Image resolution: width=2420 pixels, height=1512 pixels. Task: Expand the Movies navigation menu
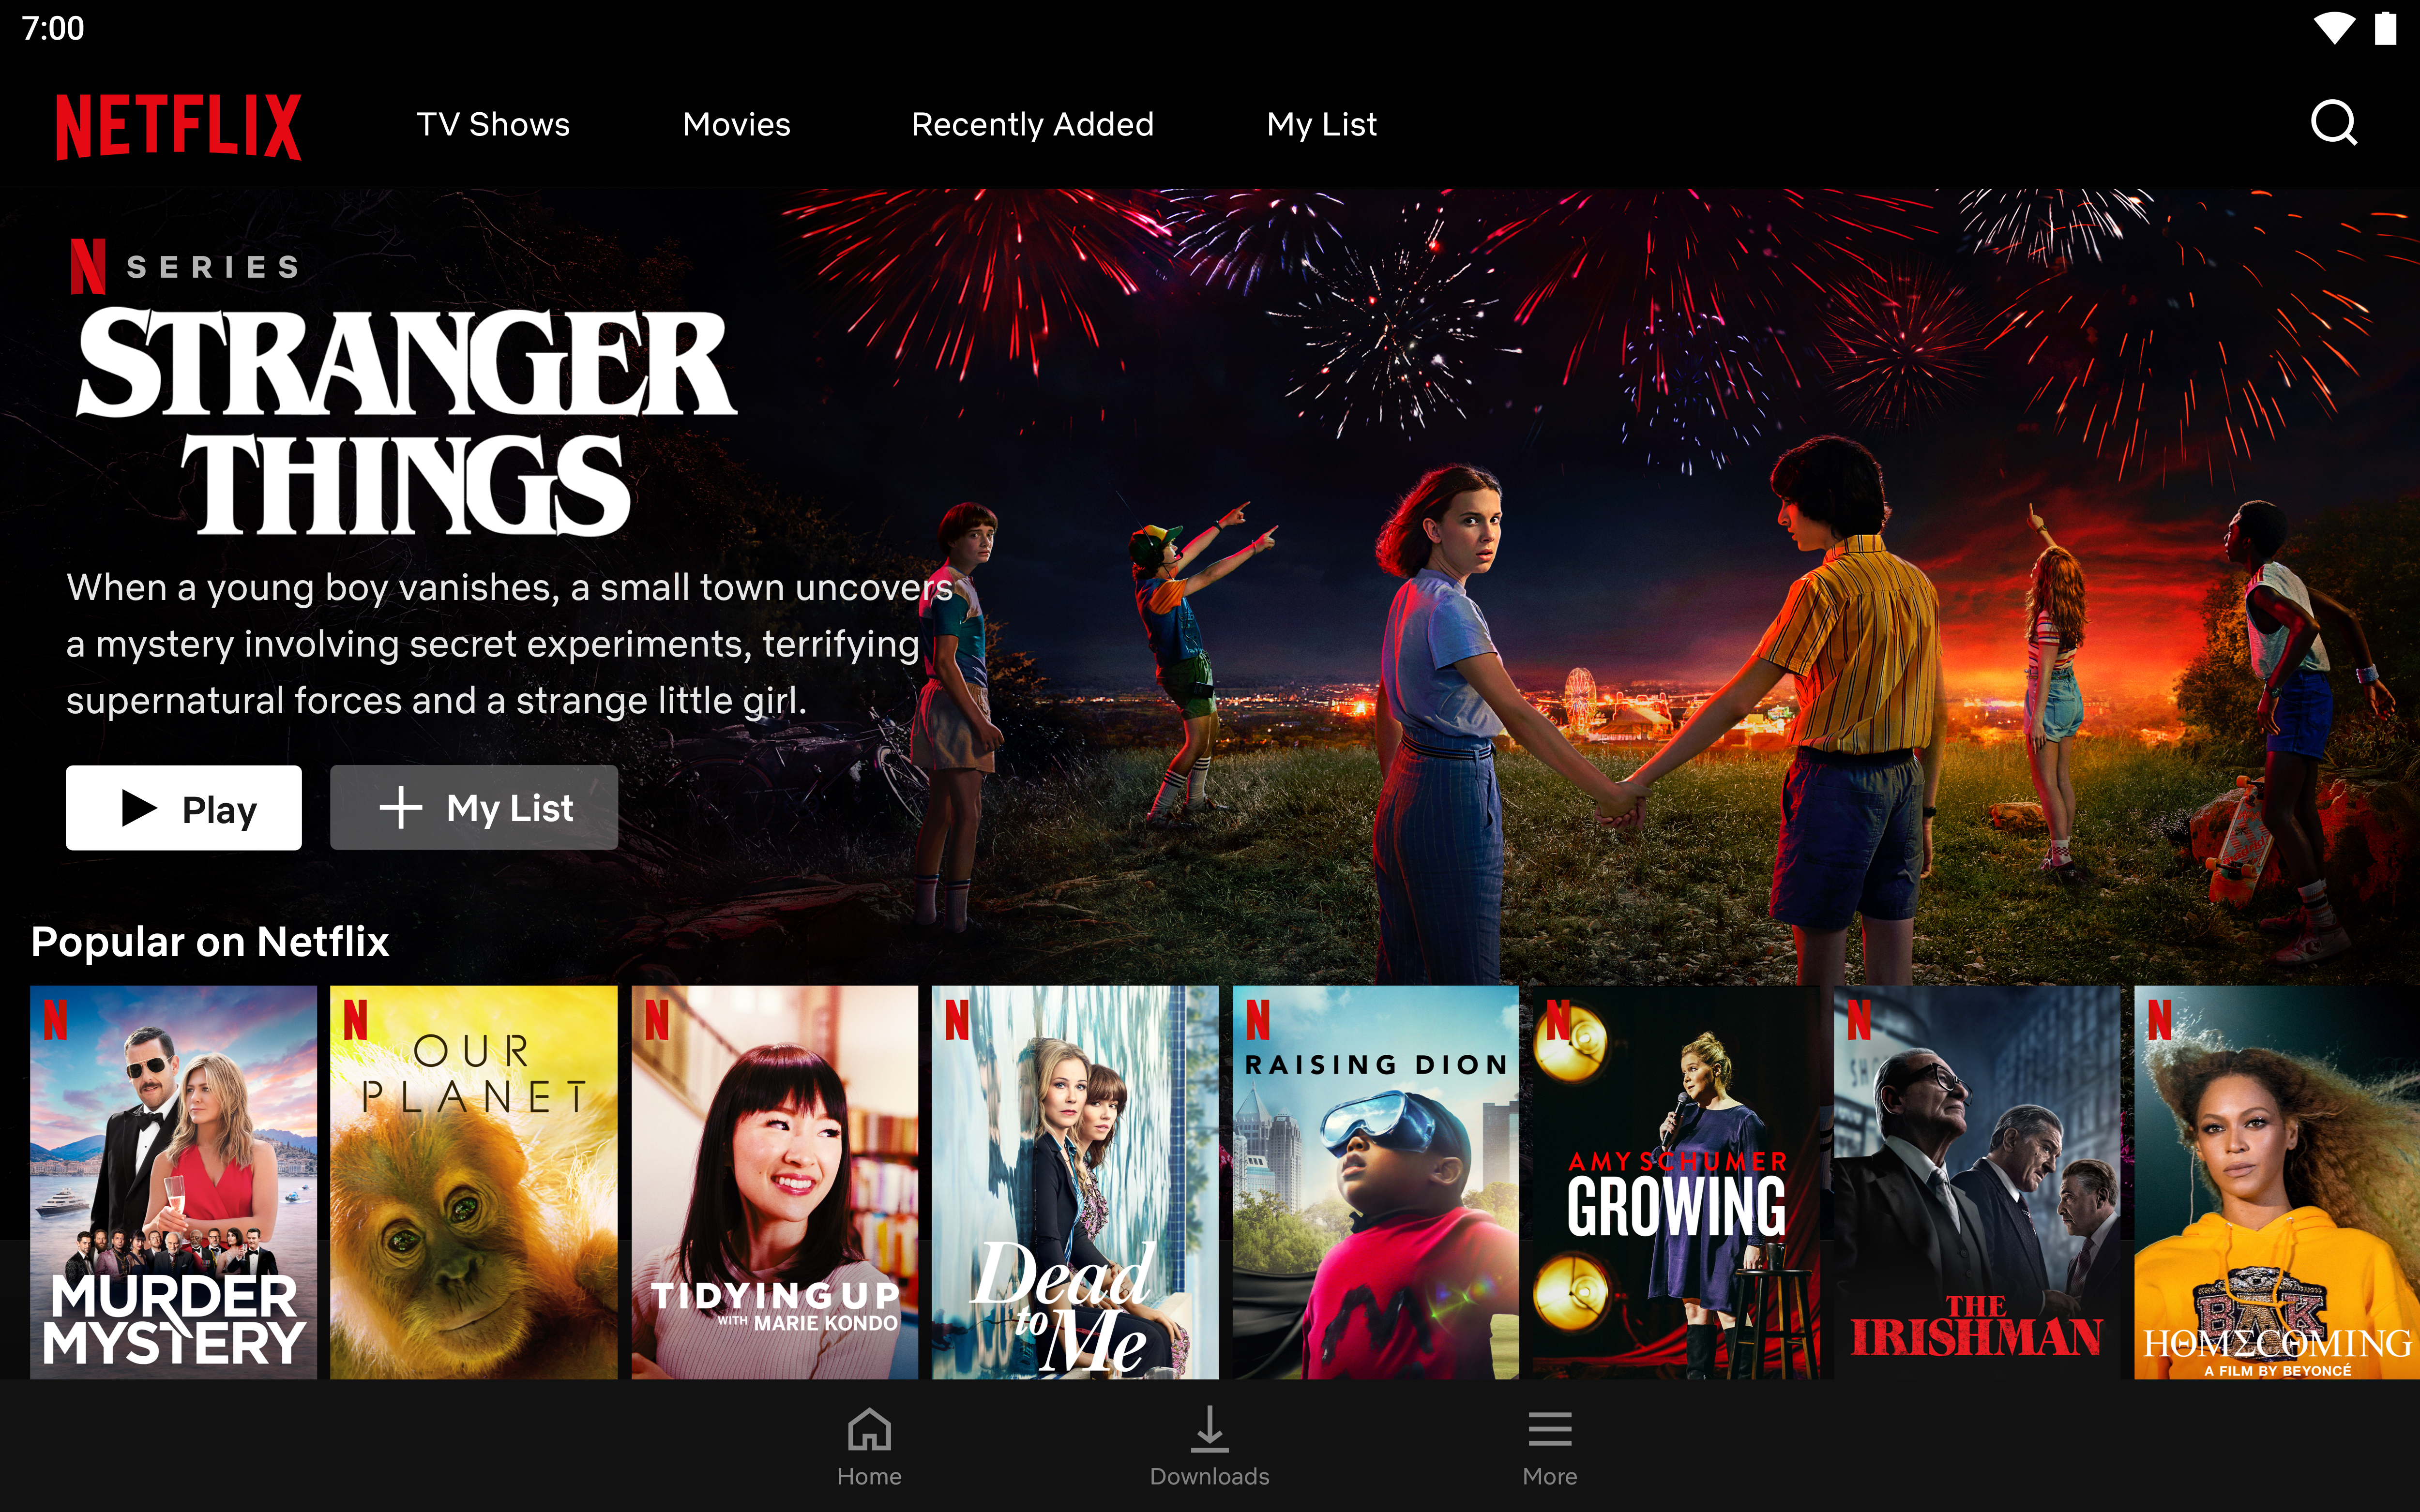(x=735, y=124)
